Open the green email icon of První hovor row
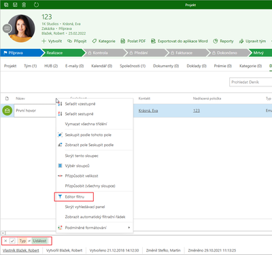 7,111
